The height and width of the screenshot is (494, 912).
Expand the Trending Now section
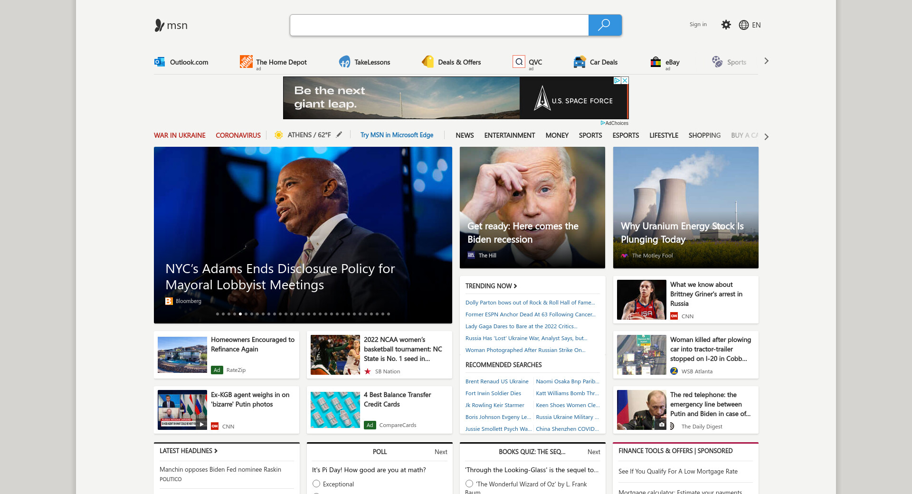click(x=491, y=286)
